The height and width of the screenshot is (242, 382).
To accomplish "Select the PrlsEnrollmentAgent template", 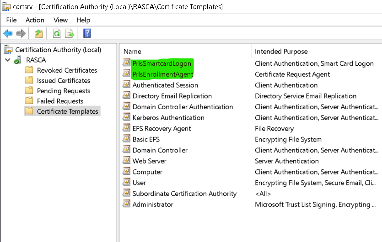I will pos(163,74).
